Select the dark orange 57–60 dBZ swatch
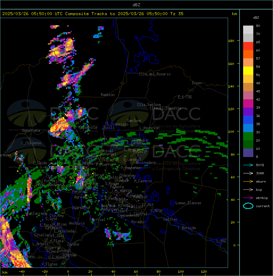The width and height of the screenshot is (273, 276). click(248, 54)
